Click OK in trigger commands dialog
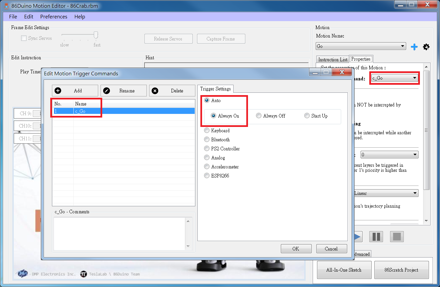Viewport: 440px width, 287px height. tap(296, 249)
